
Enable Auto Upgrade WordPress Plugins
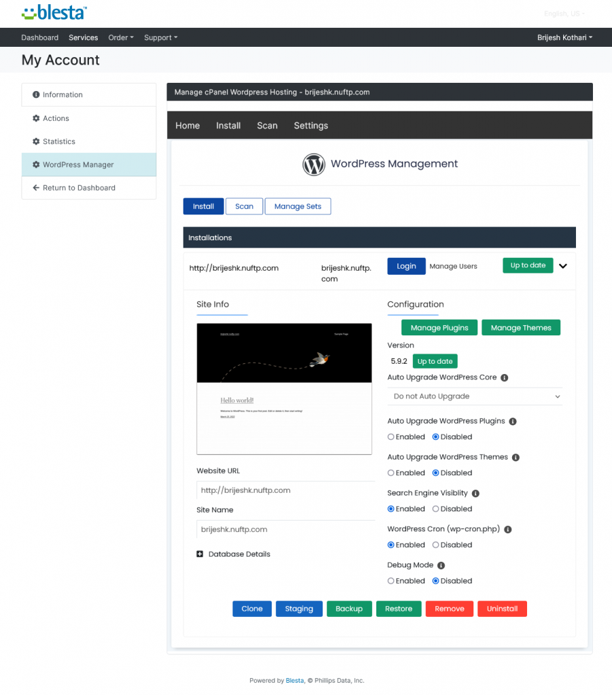click(391, 436)
